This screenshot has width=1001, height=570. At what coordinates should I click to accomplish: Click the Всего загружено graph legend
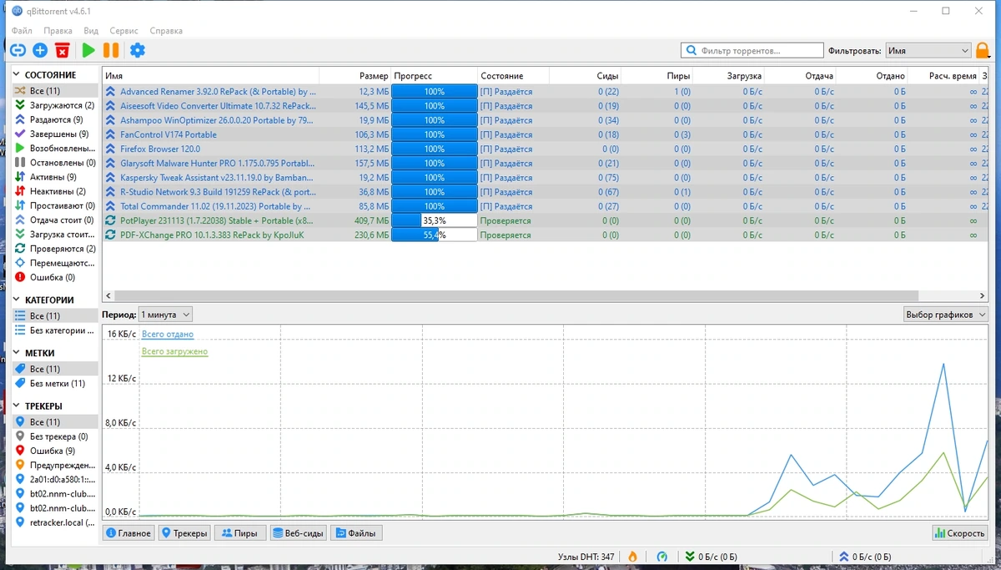click(x=174, y=352)
